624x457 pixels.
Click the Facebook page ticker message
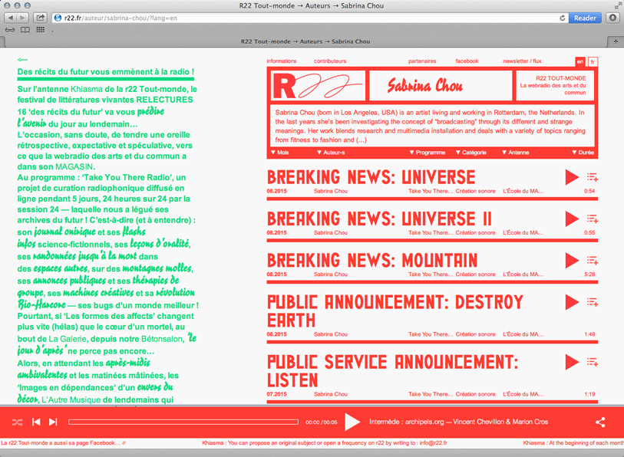pyautogui.click(x=63, y=442)
